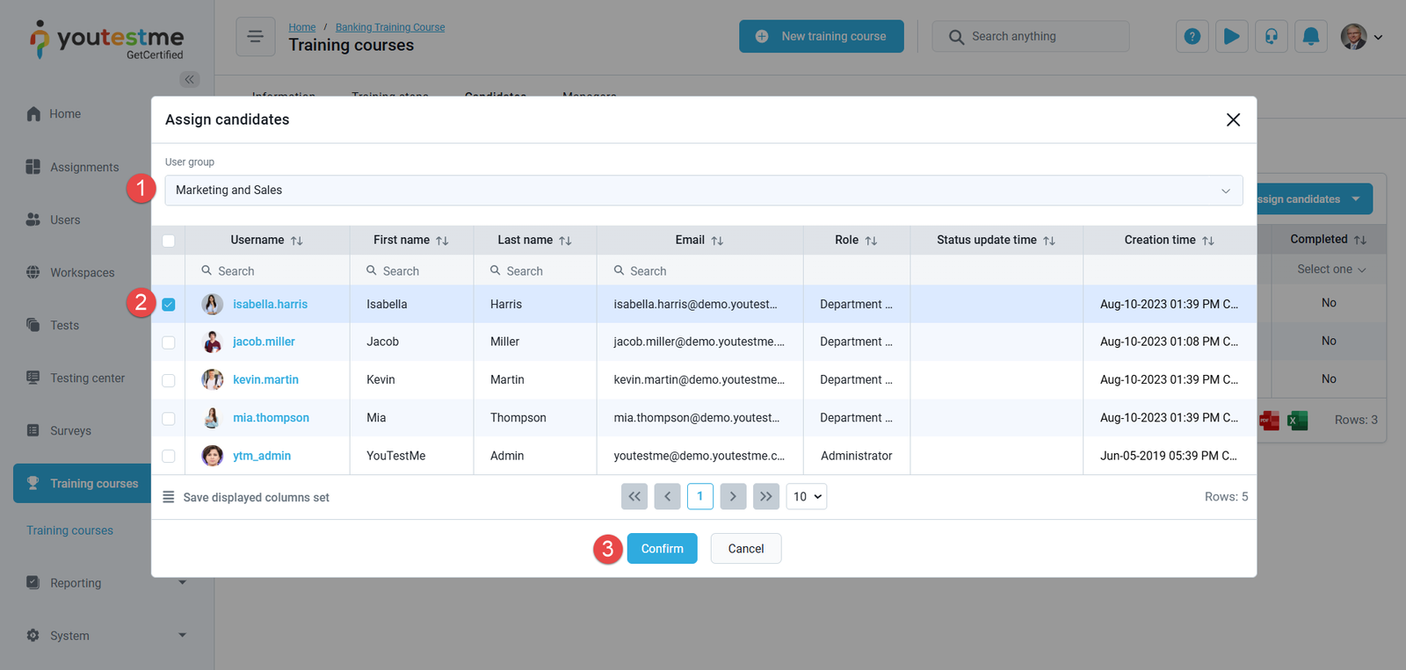Screen dimensions: 1406x670
Task: Click the hamburger menu icon
Action: pos(255,36)
